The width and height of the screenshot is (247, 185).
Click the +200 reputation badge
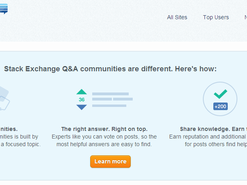[x=220, y=107]
